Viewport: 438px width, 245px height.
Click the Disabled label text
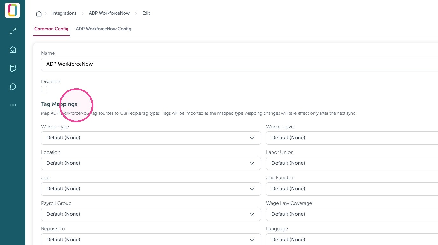51,82
